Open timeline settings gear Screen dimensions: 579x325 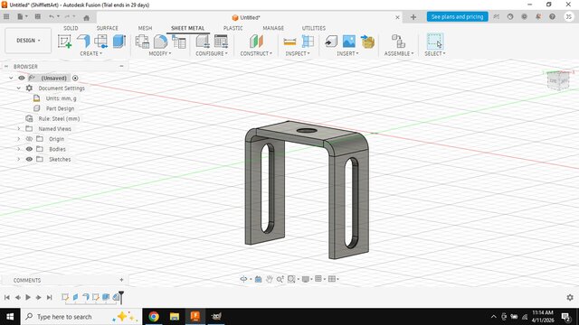(570, 297)
